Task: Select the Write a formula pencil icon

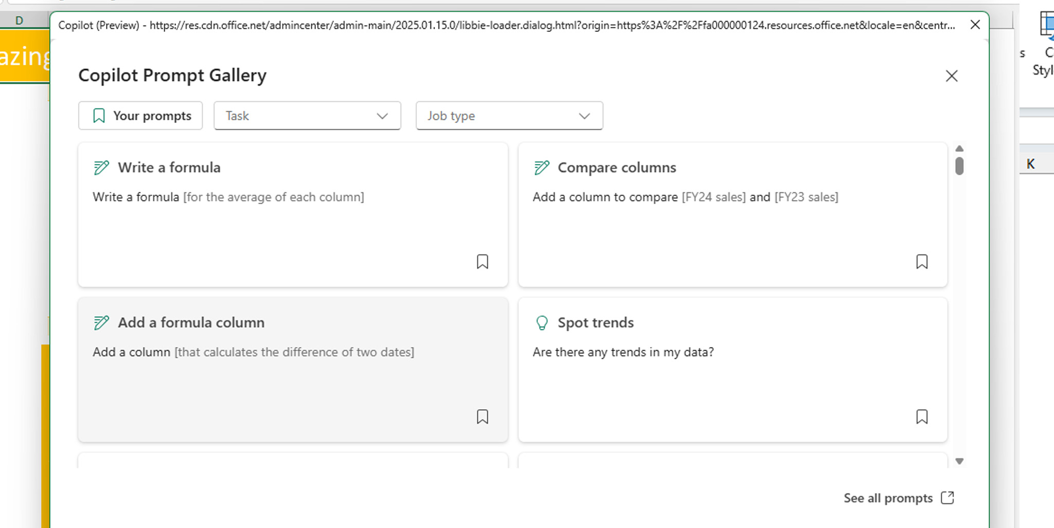Action: tap(101, 167)
